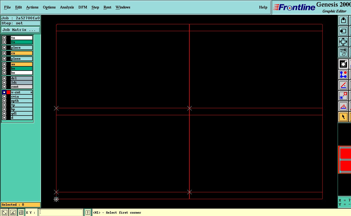This screenshot has width=351, height=216.
Task: Select the red triangle measure tool icon
Action: 343,106
